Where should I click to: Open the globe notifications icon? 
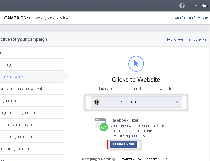(x=182, y=6)
